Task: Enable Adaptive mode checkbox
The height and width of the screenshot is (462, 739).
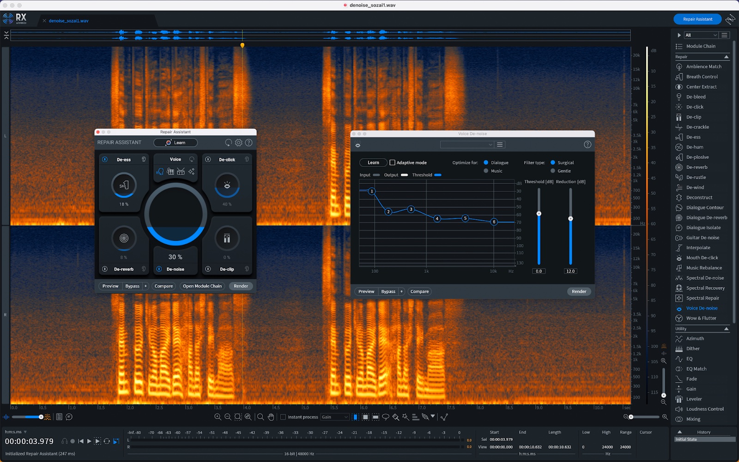Action: (x=392, y=162)
